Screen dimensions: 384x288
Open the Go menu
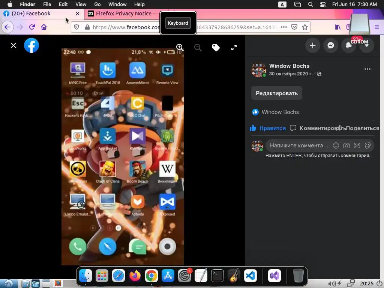tap(97, 4)
